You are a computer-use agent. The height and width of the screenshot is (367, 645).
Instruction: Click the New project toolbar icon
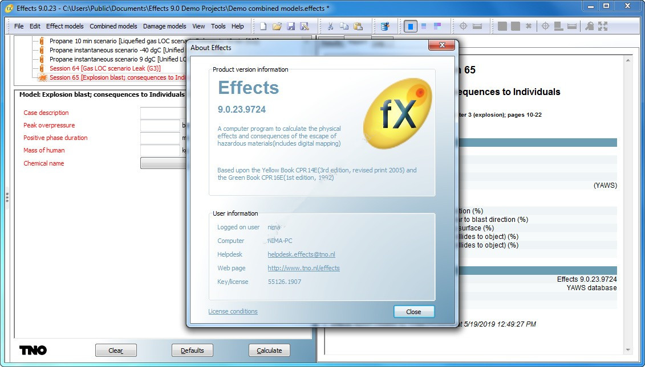(x=263, y=26)
